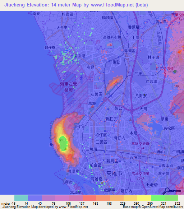Click the 橋頭區 district label
This screenshot has height=209, width=184.
pyautogui.click(x=108, y=18)
